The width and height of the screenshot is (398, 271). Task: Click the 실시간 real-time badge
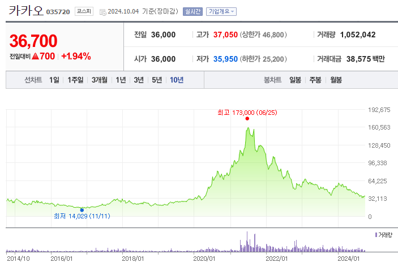point(192,12)
